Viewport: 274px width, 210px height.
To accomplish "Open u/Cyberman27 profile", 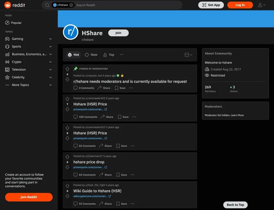I will (x=94, y=156).
